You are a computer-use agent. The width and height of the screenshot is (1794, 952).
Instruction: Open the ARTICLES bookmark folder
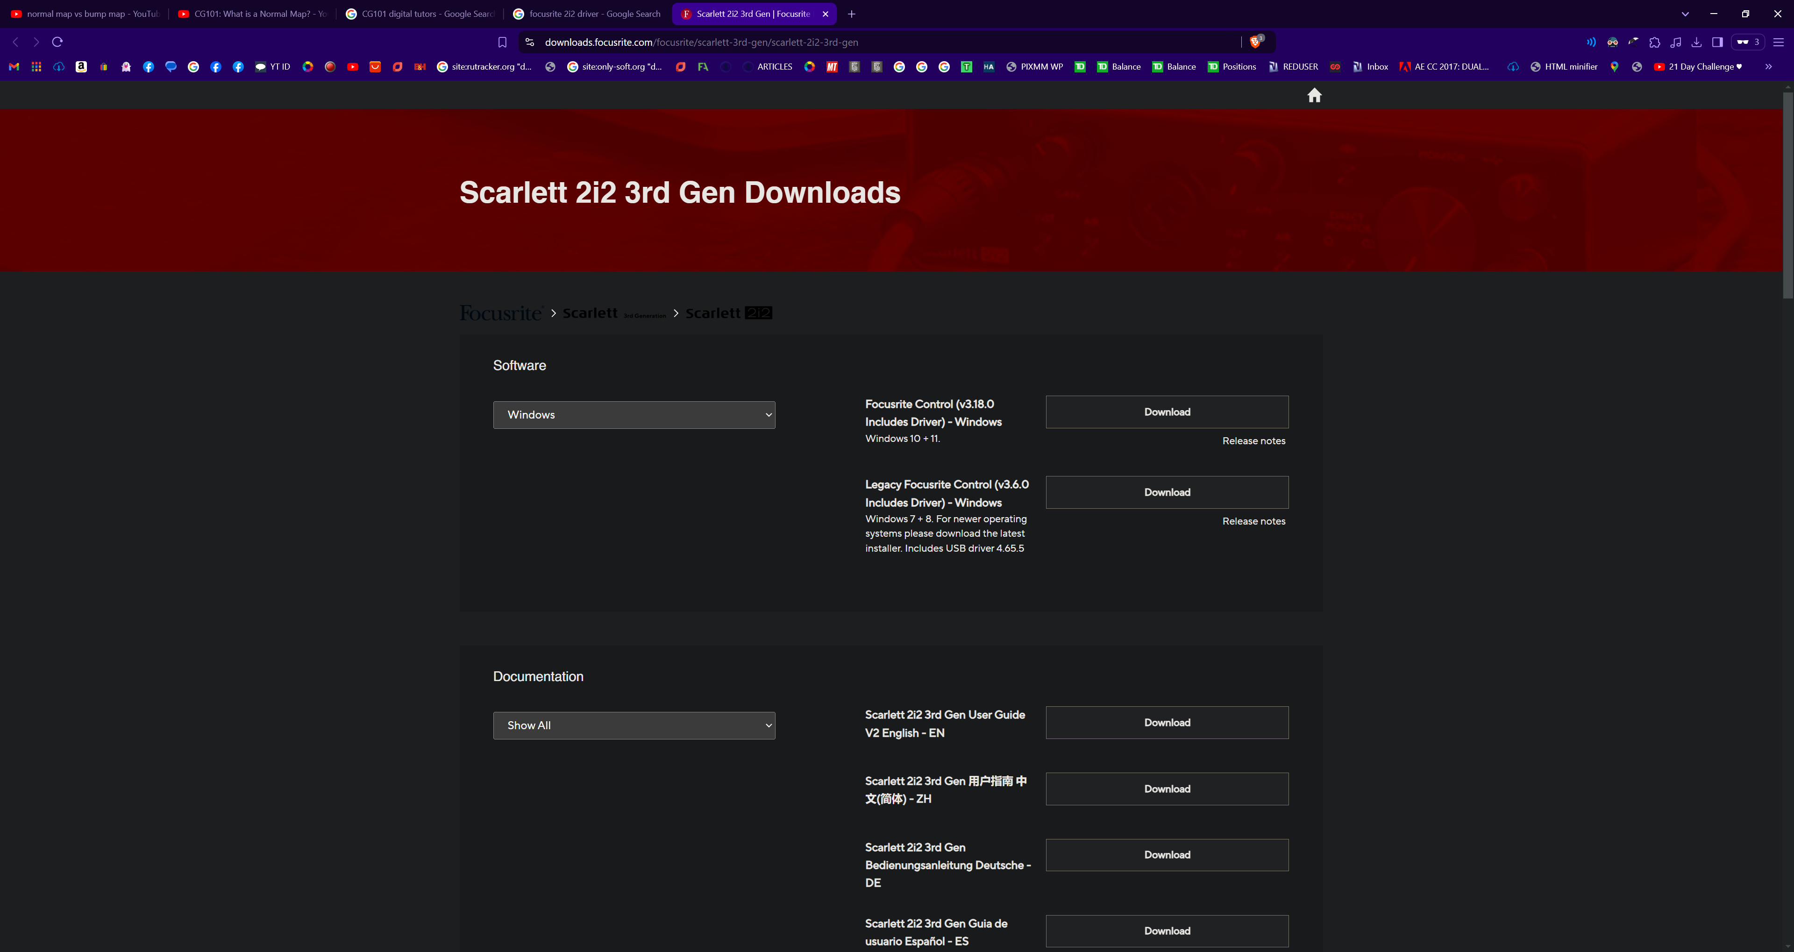point(768,67)
